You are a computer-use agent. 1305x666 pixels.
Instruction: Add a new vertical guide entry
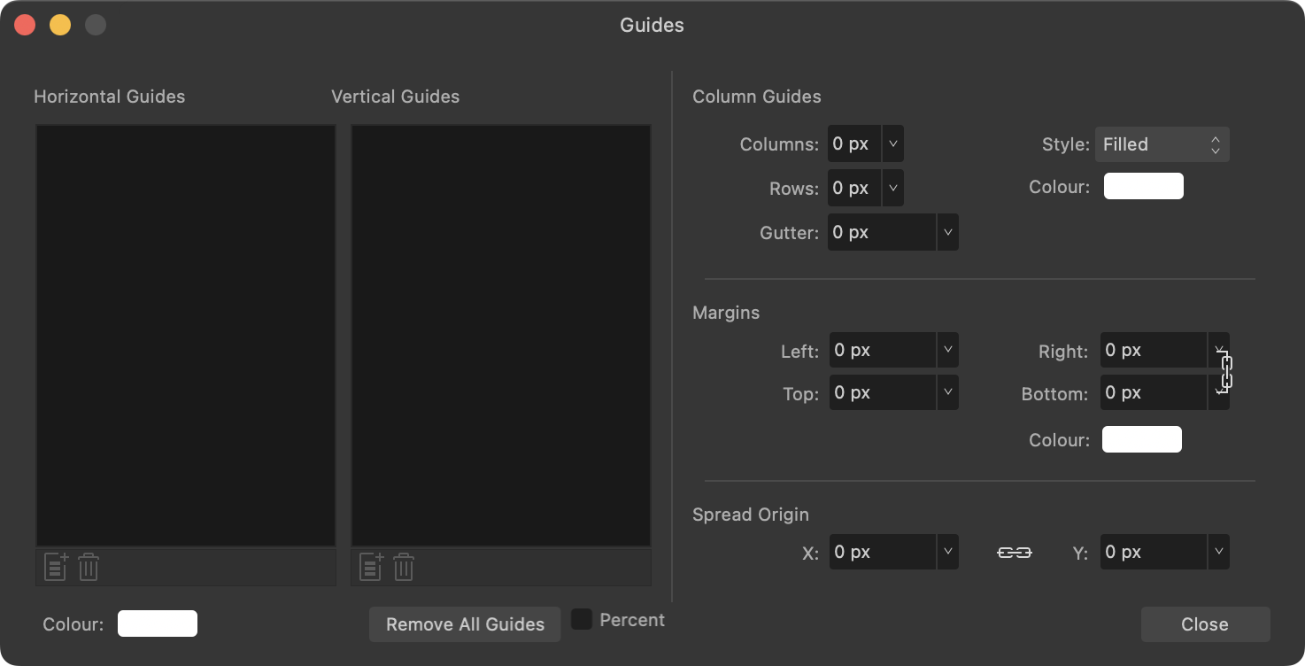point(370,567)
